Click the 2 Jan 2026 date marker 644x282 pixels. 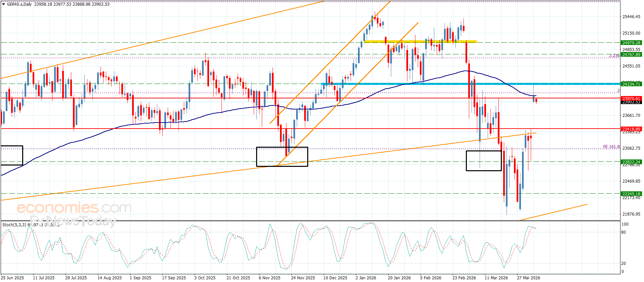366,278
